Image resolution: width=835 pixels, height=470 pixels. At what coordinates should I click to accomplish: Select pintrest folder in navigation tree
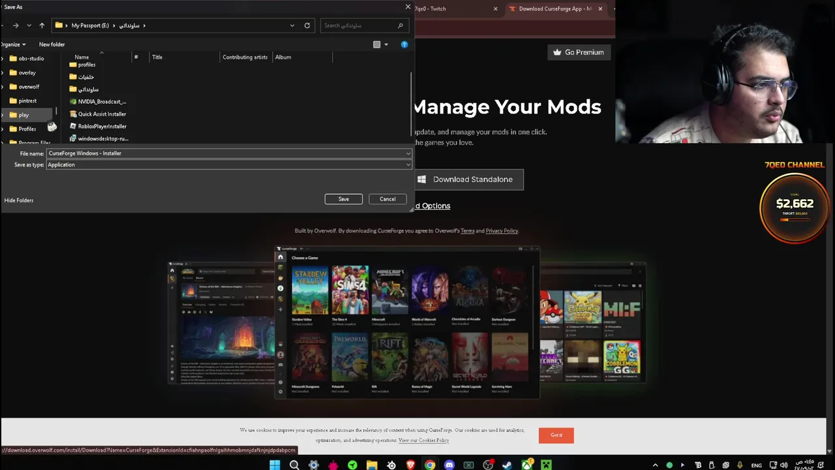(x=23, y=101)
